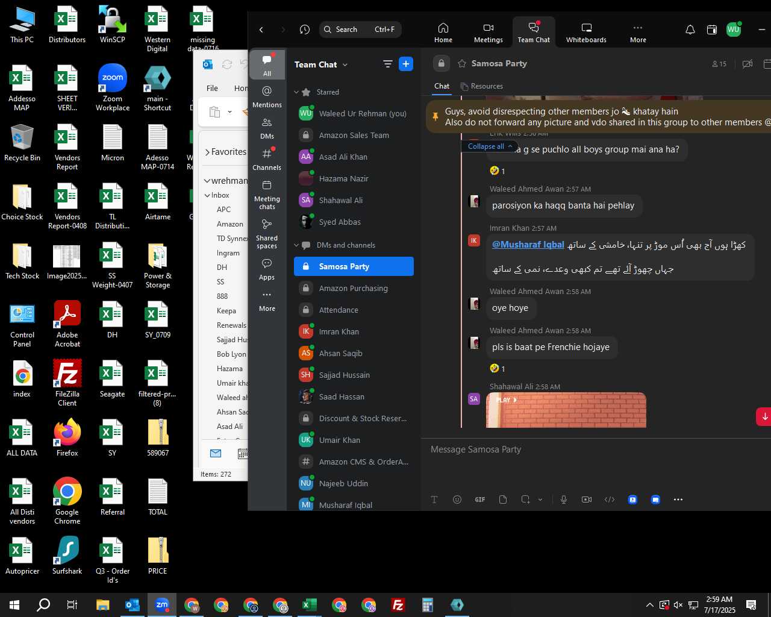Open Meeting chats in the sidebar

pos(267,194)
